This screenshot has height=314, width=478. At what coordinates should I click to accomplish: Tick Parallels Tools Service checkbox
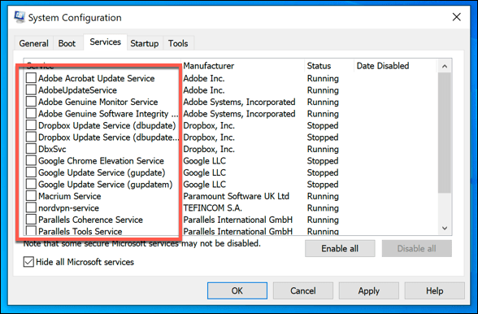[x=31, y=231]
